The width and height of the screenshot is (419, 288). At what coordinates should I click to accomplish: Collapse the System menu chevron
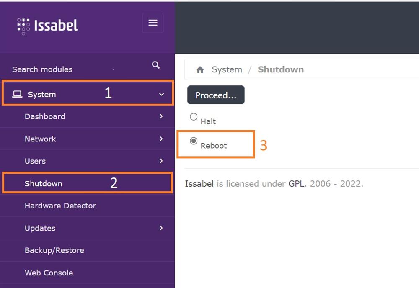click(x=161, y=94)
